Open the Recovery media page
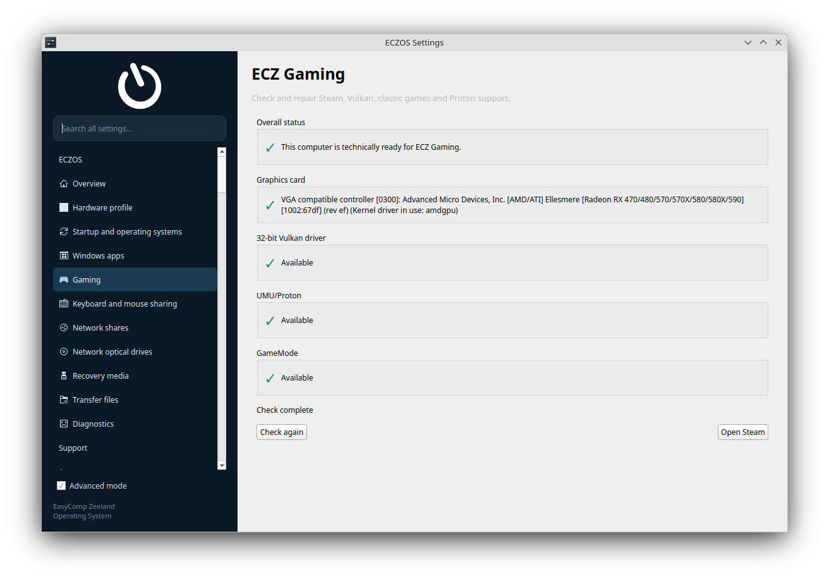829x581 pixels. tap(135, 376)
